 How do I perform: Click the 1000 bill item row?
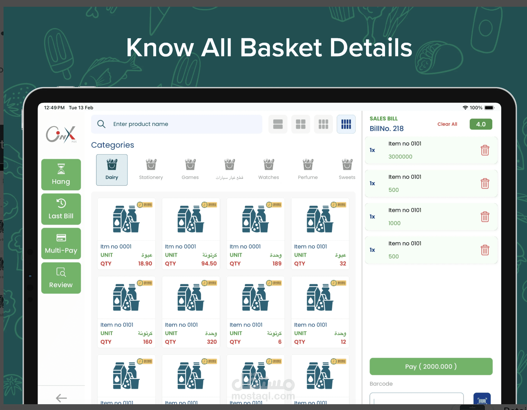(431, 217)
